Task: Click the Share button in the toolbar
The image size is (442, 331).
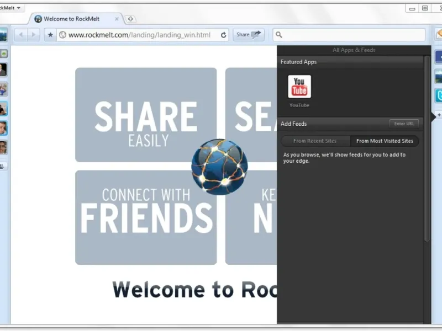Action: pyautogui.click(x=249, y=35)
